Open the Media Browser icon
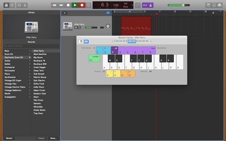The image size is (226, 141). coord(220,5)
